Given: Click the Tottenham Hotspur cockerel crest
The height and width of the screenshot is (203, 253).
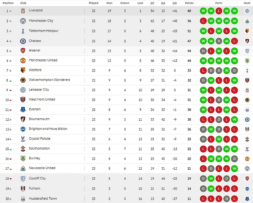Looking at the screenshot, I should coord(23,31).
